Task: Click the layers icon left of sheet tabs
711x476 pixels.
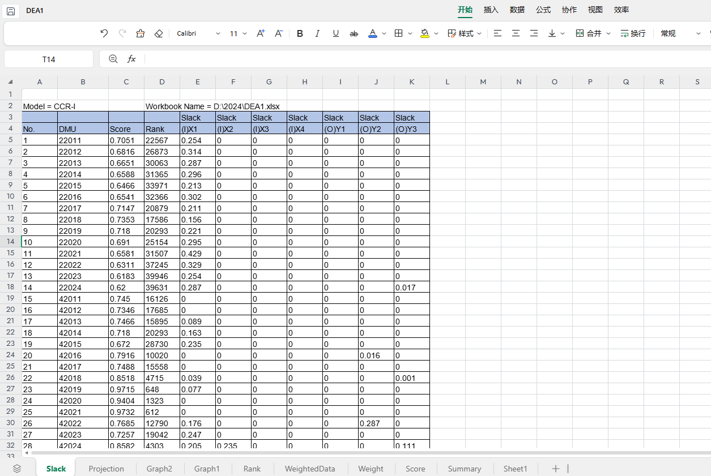Action: pyautogui.click(x=16, y=468)
